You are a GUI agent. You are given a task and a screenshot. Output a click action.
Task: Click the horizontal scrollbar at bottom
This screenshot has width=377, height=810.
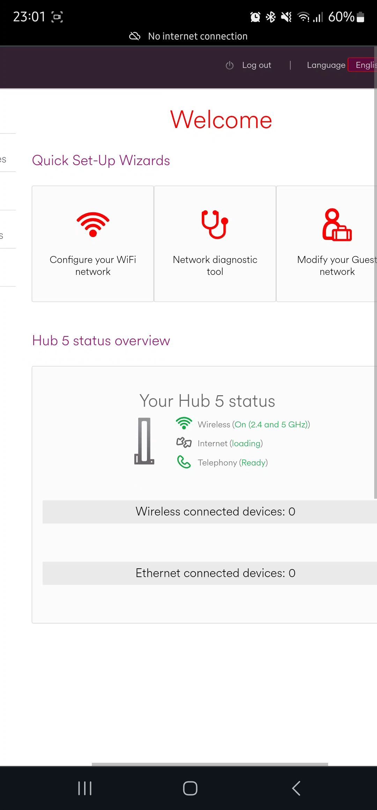[x=210, y=764]
